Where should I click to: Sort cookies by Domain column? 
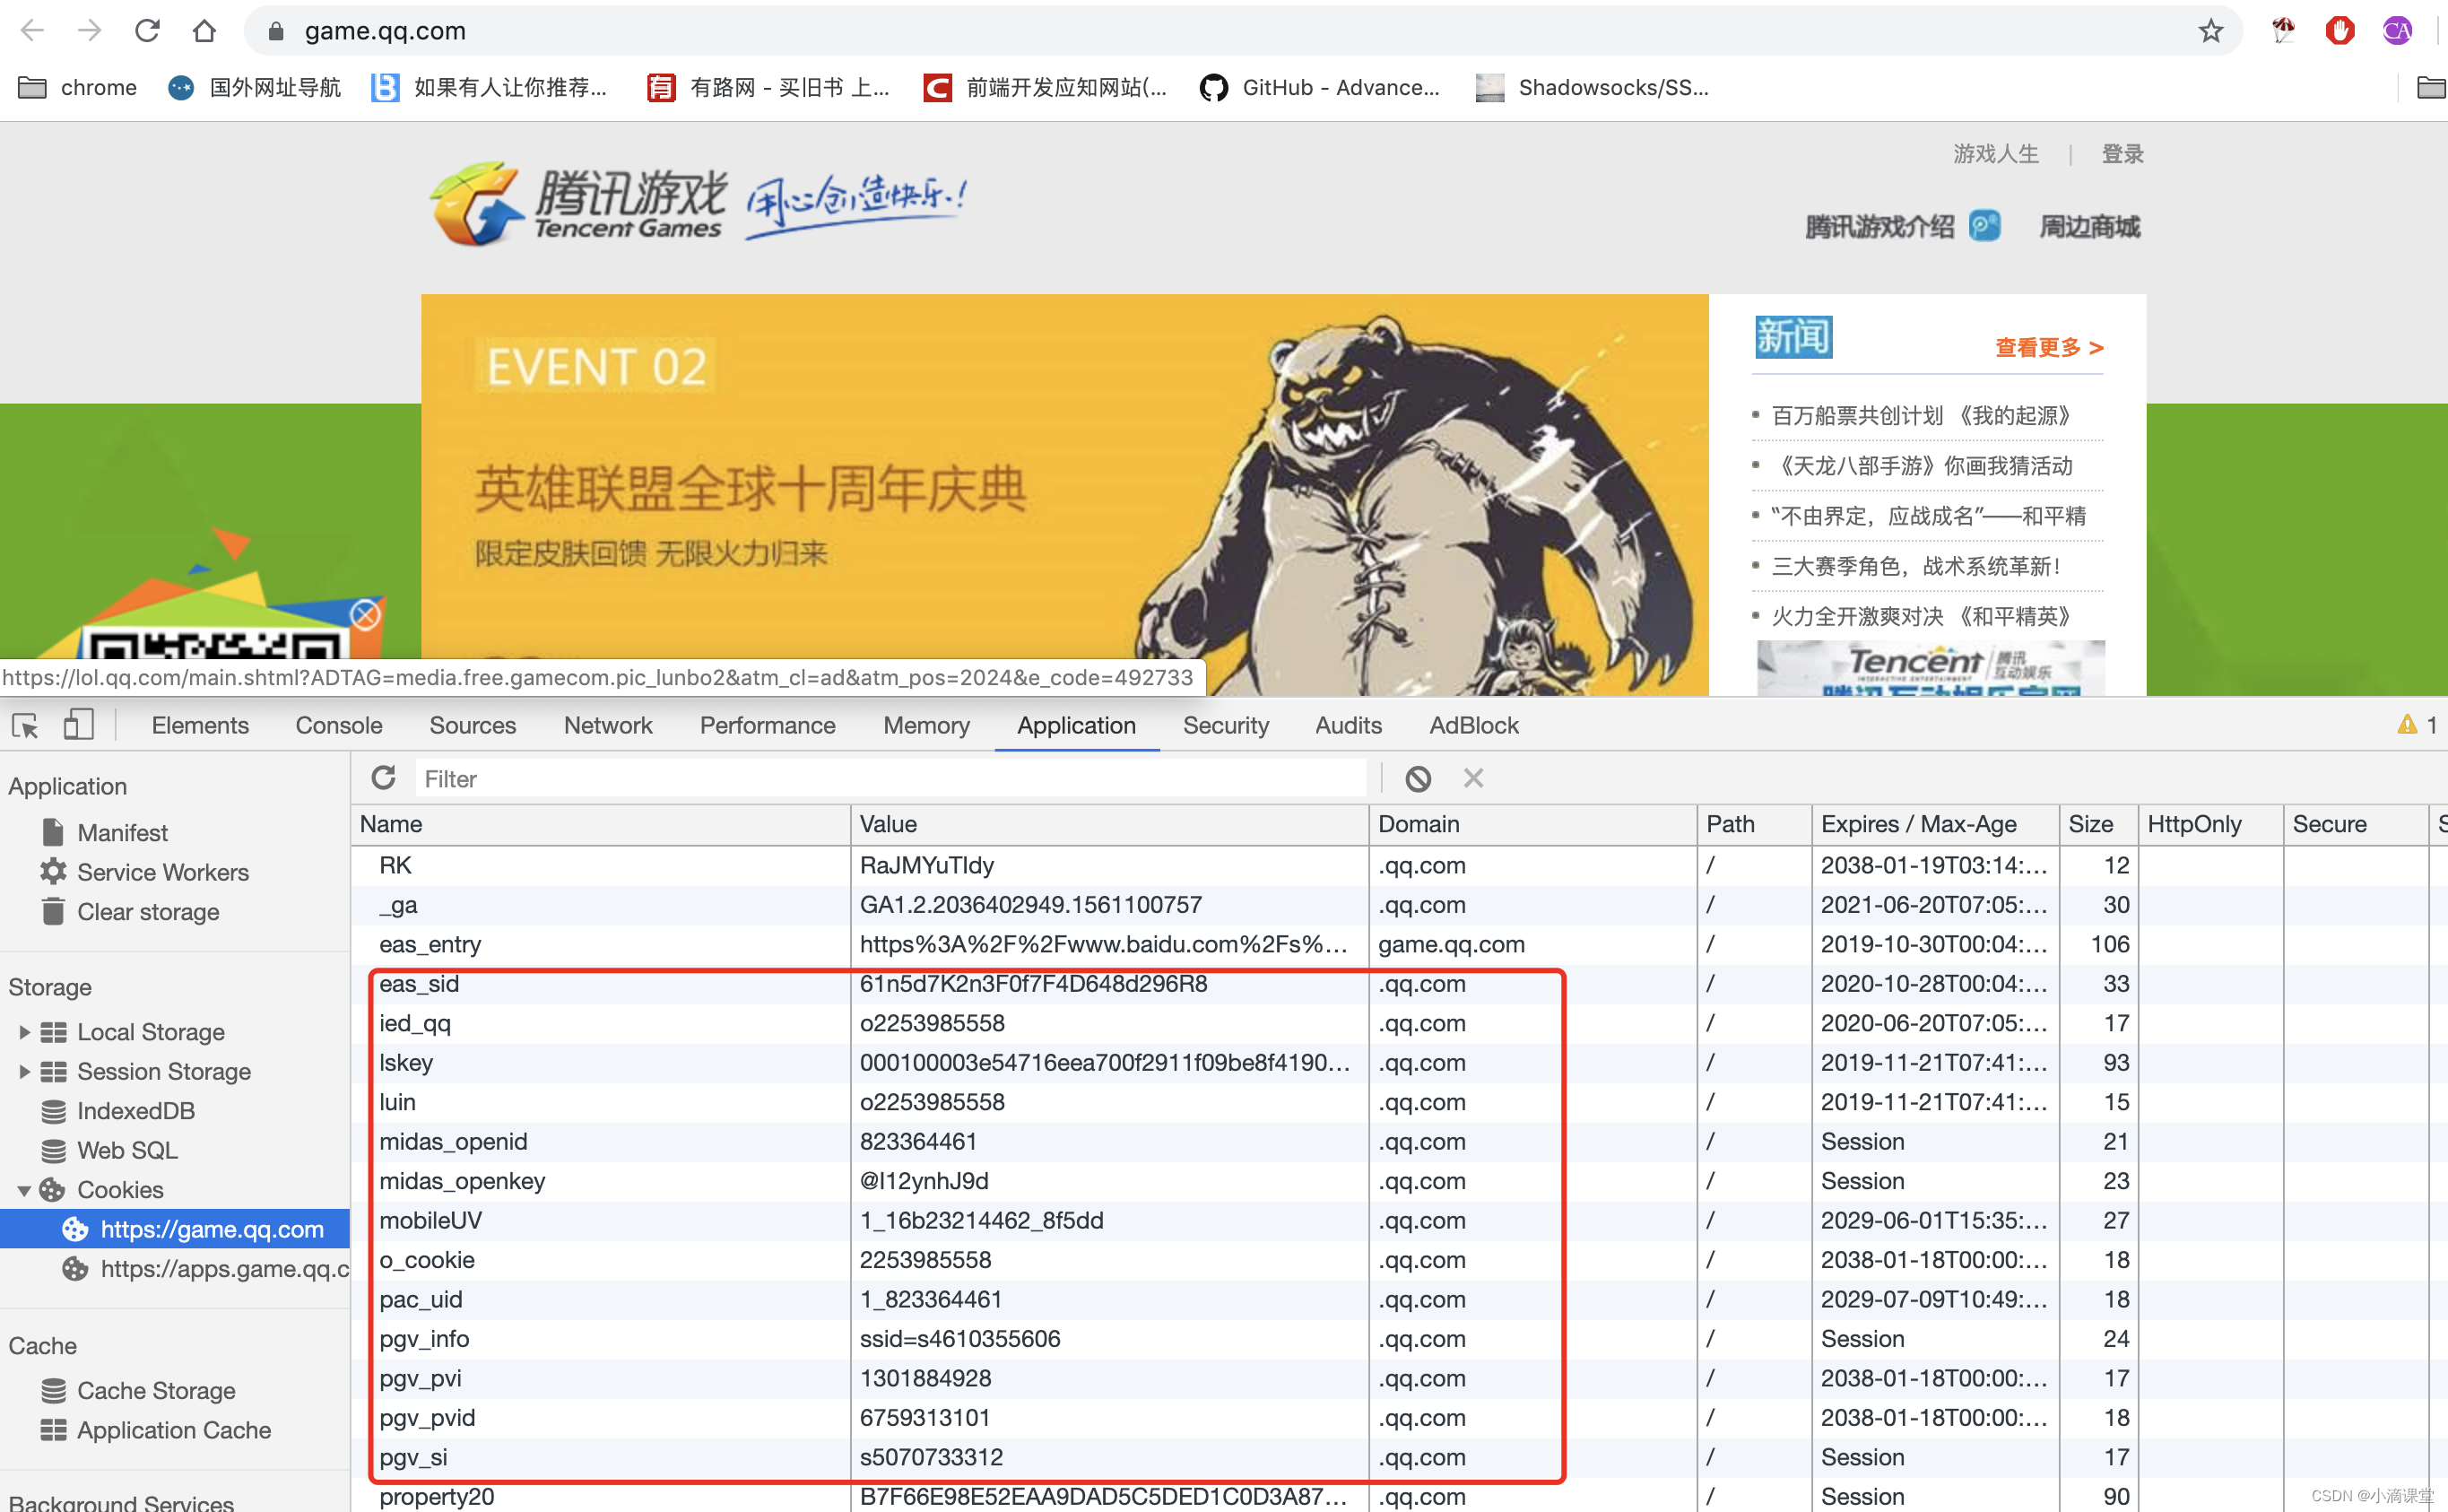pos(1533,824)
